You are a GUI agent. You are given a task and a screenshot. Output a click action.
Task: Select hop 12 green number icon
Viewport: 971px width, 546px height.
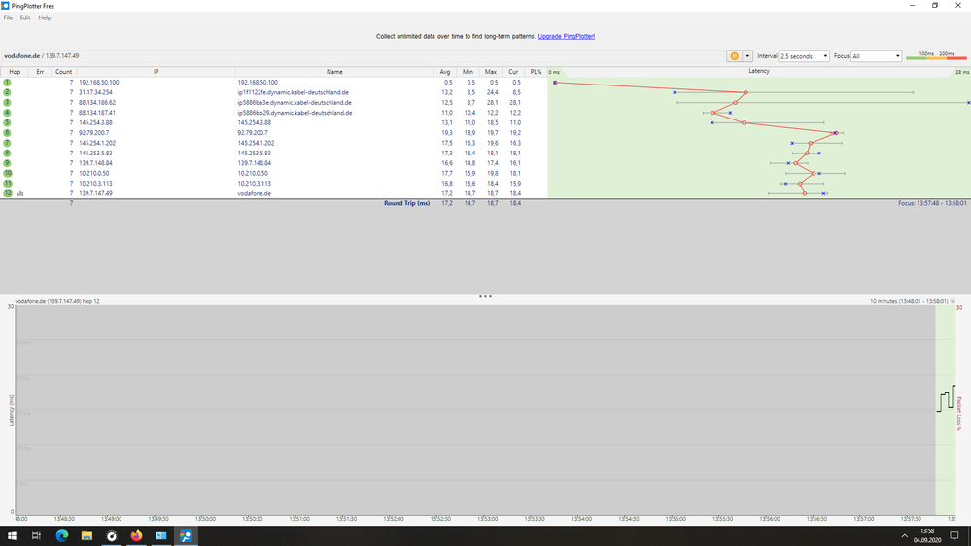[x=8, y=193]
